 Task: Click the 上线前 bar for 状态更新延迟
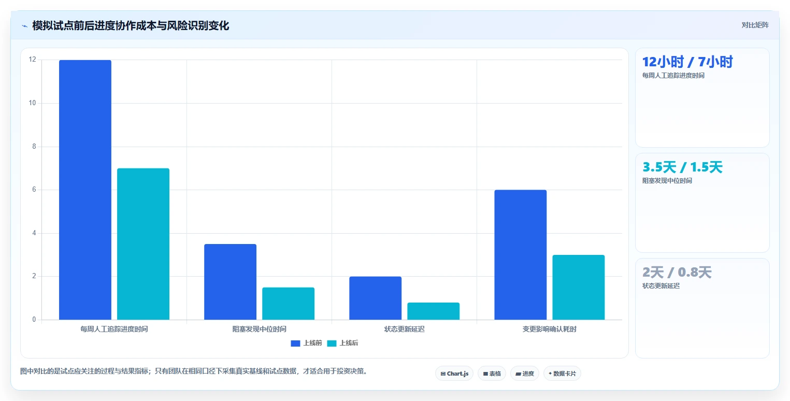point(375,298)
